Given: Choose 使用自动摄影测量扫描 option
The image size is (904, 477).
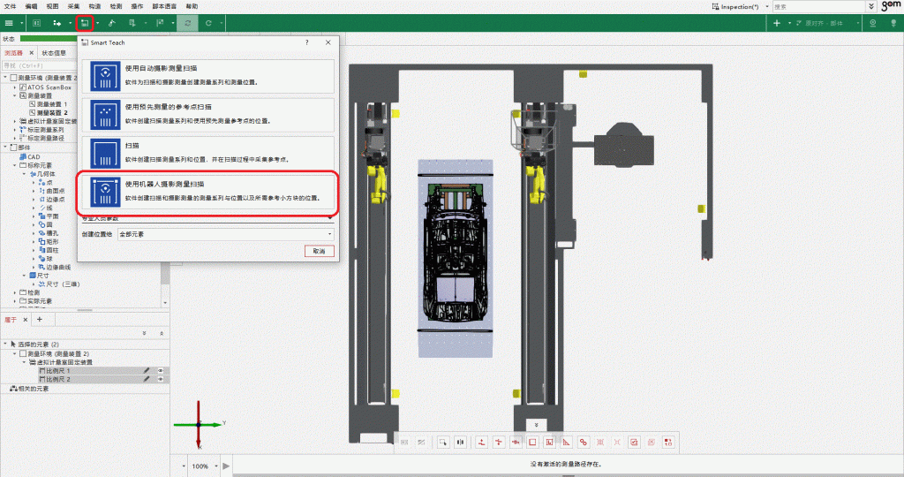Looking at the screenshot, I should click(208, 76).
